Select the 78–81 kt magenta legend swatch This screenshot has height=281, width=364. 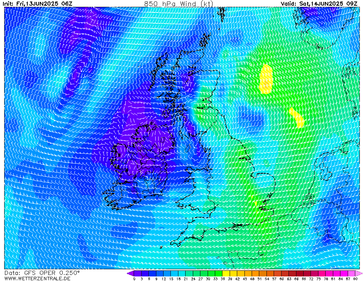(330, 273)
